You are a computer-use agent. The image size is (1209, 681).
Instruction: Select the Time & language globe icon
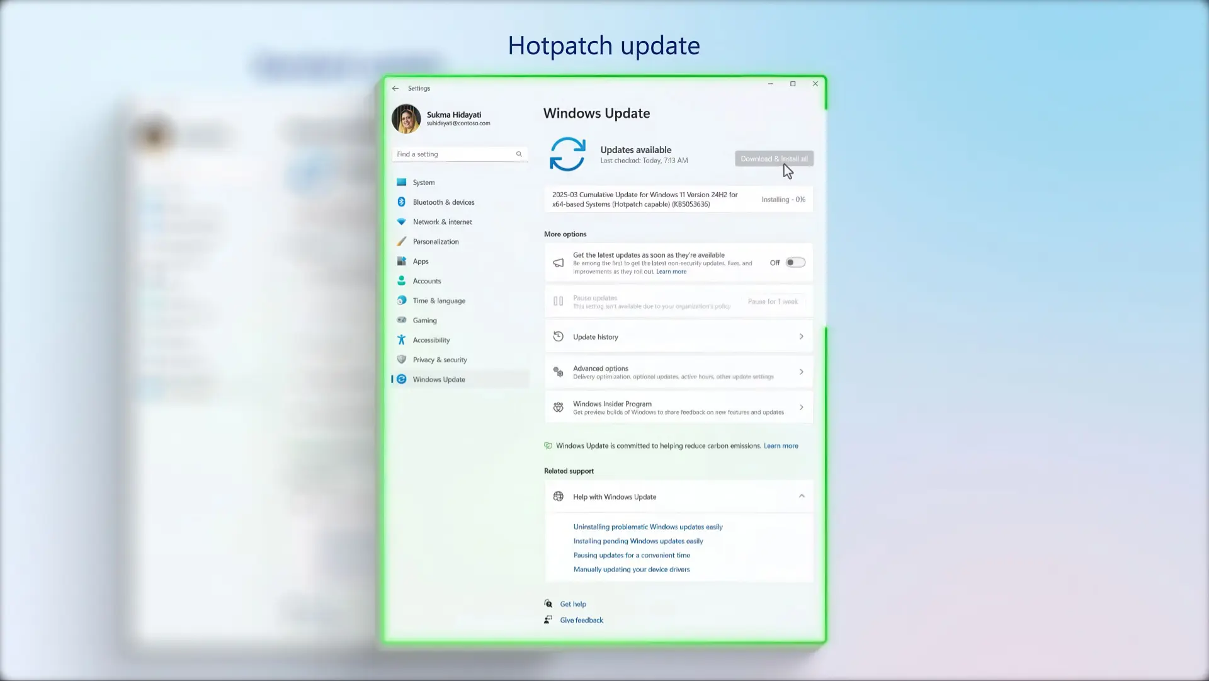(x=401, y=300)
